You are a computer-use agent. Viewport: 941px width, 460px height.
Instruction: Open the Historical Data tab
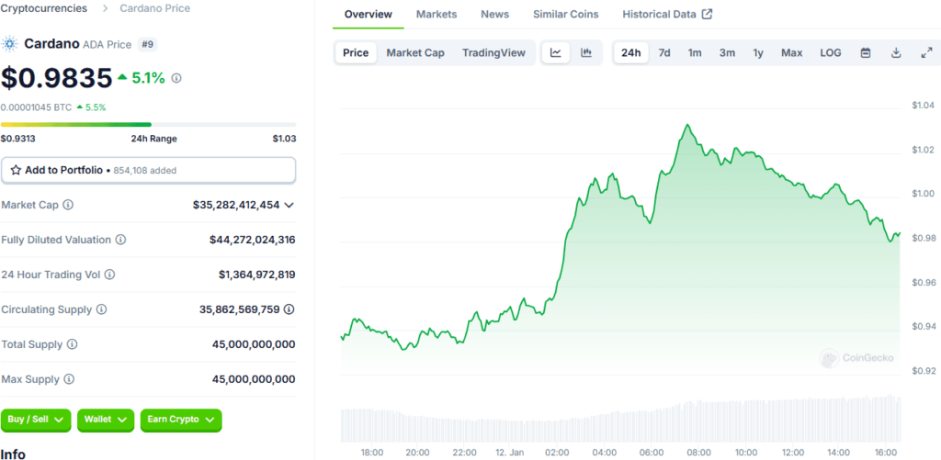tap(667, 14)
